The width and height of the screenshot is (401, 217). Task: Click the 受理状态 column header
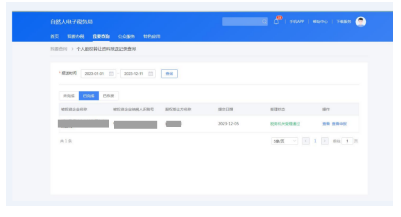(x=278, y=109)
